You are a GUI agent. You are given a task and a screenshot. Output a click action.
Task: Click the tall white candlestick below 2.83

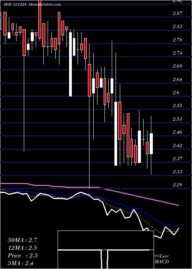(70, 64)
